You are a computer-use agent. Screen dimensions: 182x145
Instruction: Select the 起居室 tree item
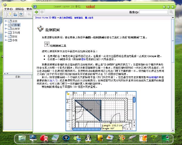[16, 29]
